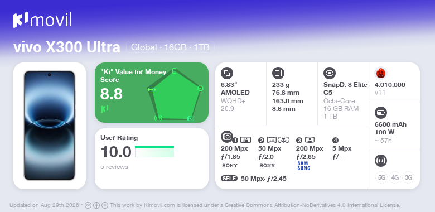Image resolution: width=435 pixels, height=212 pixels.
Task: Click the rear camera icon
Action: [226, 136]
